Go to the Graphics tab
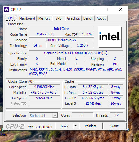The width and height of the screenshot is (139, 142). click(74, 18)
